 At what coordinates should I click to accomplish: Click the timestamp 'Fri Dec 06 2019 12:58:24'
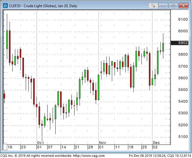pyautogui.click(x=147, y=156)
